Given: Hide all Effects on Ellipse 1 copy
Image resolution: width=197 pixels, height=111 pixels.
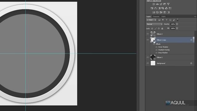Looking at the screenshot, I should tap(154, 44).
